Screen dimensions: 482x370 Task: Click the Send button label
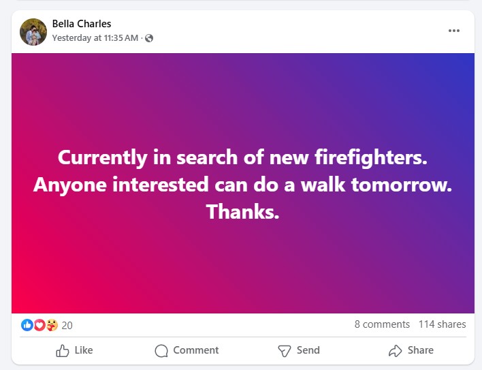tap(308, 350)
